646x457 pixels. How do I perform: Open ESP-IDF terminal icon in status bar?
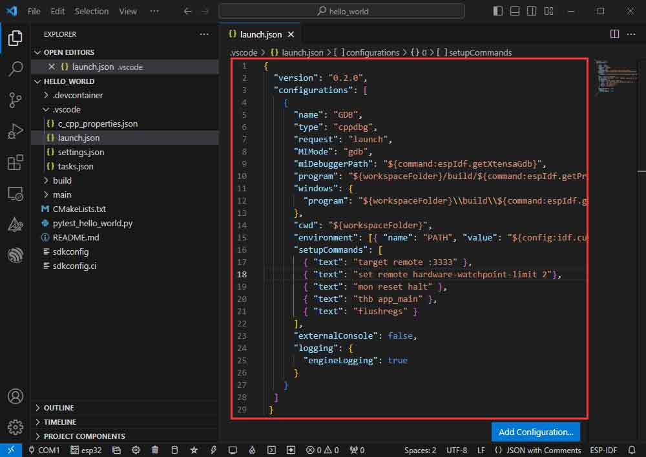271,450
